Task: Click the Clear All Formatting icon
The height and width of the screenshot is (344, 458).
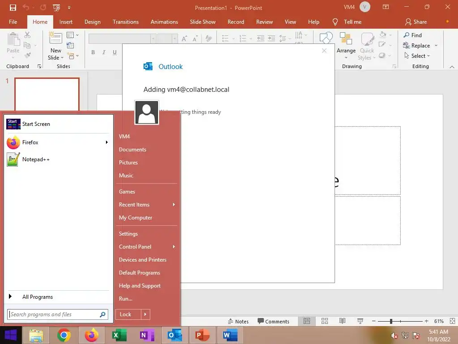Action: (208, 39)
